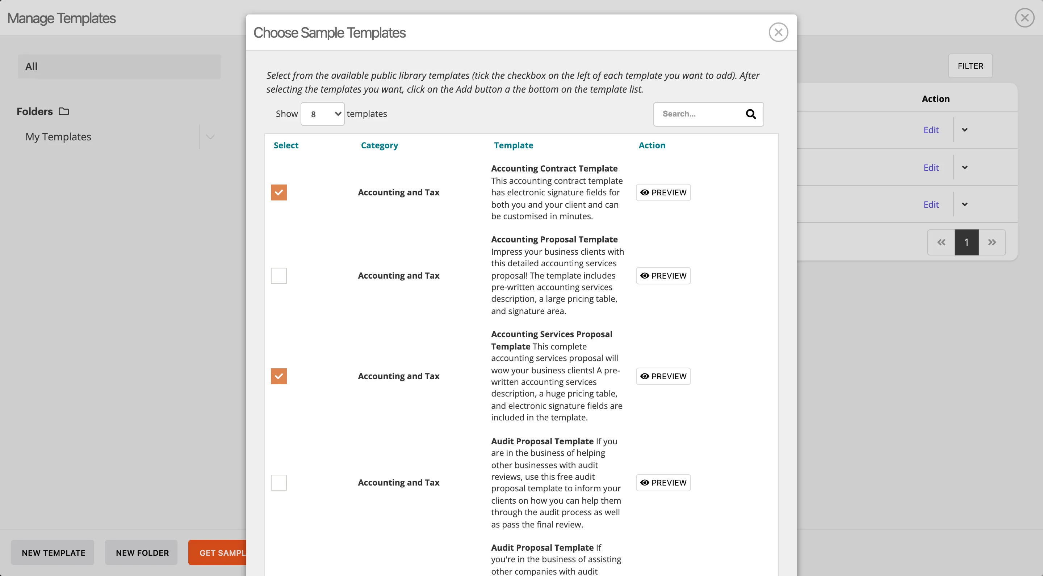
Task: Click the FILTER button
Action: point(971,66)
